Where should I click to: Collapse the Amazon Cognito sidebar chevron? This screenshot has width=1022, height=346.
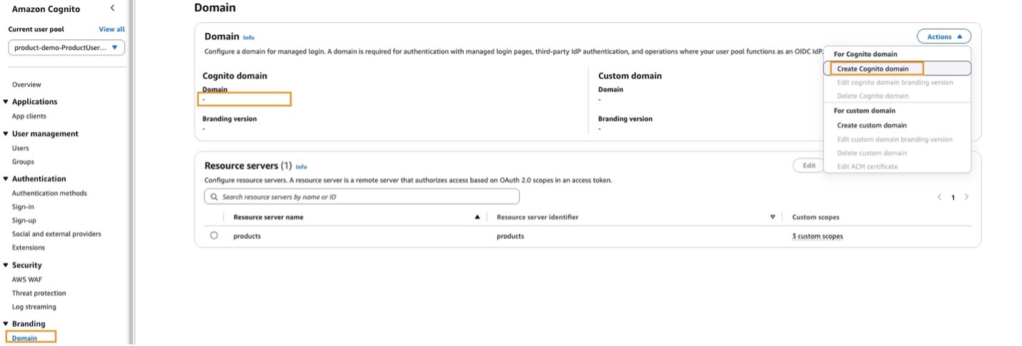pos(112,8)
